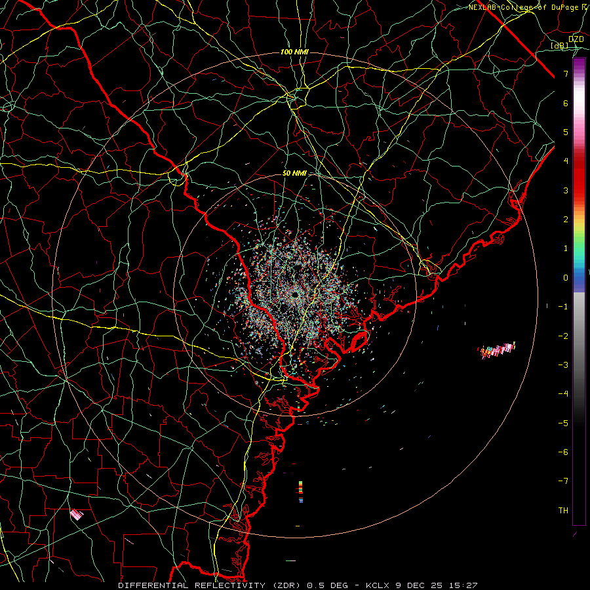Click the pink striped echo in the southwest corner
The image size is (590, 590).
77,514
